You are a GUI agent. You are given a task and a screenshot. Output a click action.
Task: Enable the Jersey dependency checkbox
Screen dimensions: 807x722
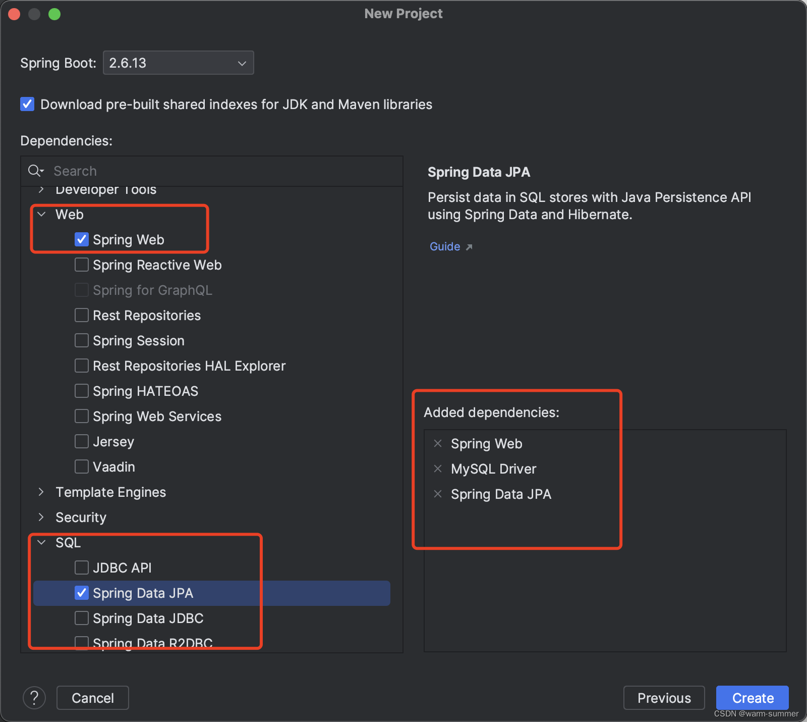(82, 441)
